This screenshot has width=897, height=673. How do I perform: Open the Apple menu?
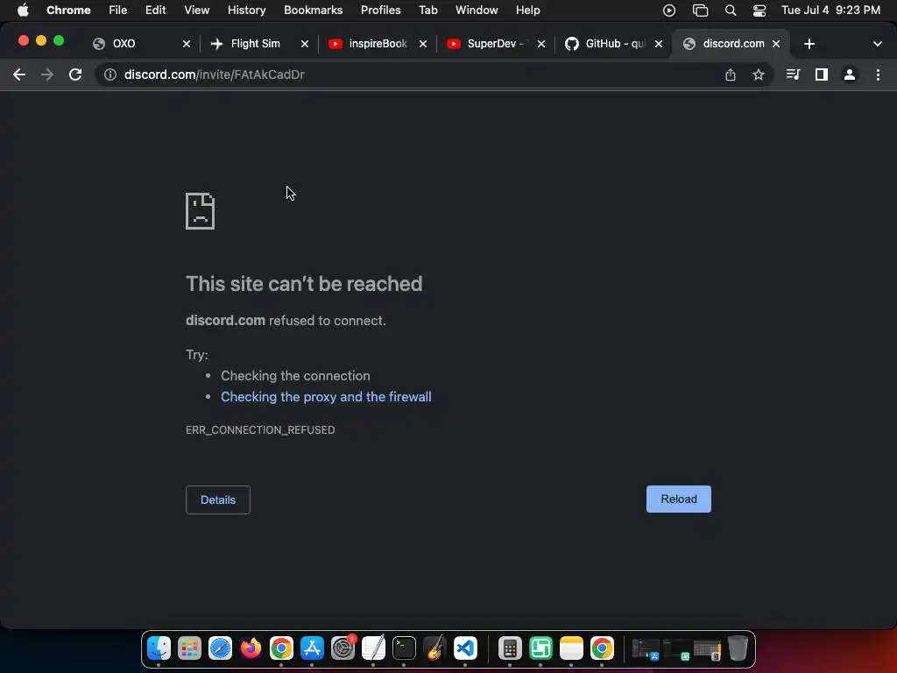tap(22, 11)
